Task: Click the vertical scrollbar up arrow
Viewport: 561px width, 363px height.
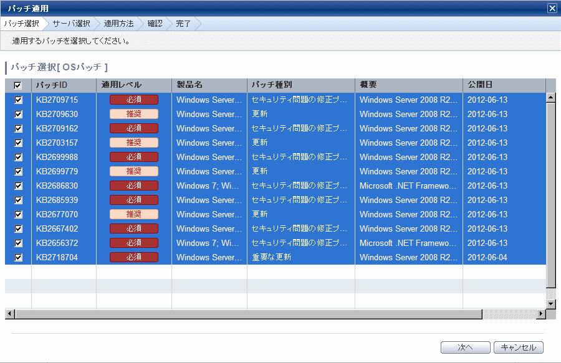Action: pos(551,97)
